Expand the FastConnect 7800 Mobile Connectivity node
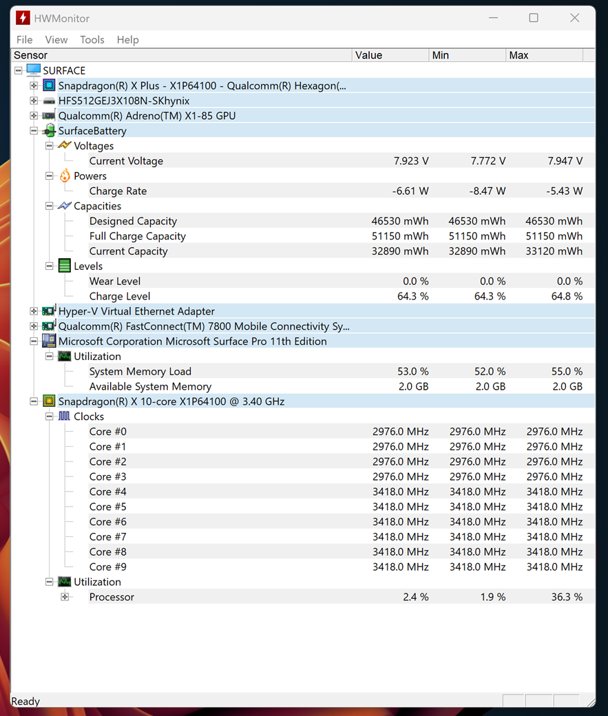Screen dimensions: 608x716 [x=34, y=326]
